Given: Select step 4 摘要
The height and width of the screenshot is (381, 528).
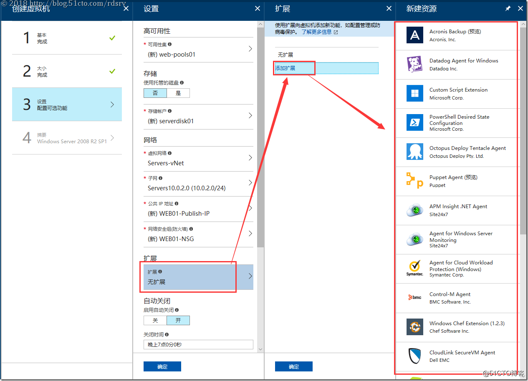Looking at the screenshot, I should [x=67, y=138].
